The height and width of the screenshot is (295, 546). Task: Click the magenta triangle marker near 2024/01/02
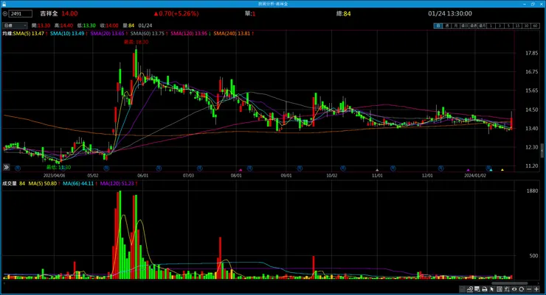point(469,170)
